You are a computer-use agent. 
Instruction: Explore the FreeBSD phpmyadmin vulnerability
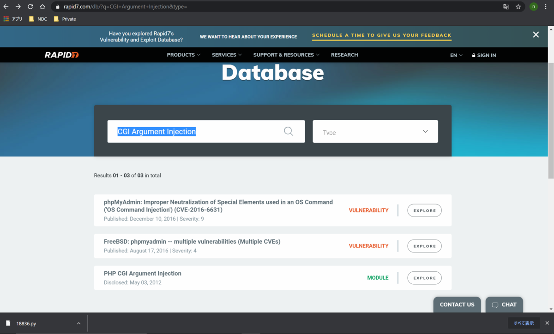[x=424, y=246]
